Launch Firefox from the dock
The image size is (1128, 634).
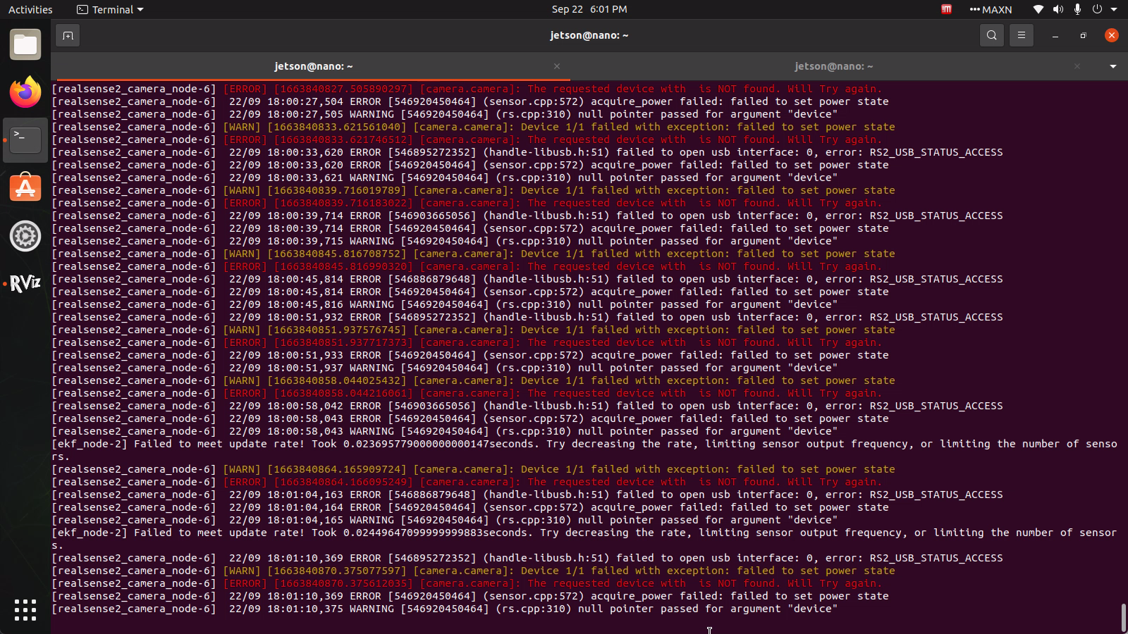pyautogui.click(x=25, y=92)
